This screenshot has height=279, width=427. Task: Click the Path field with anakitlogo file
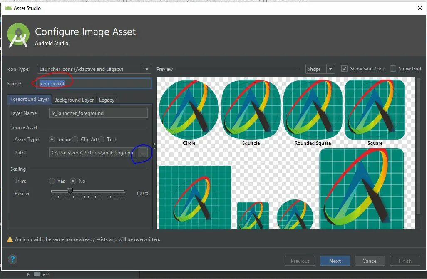(x=92, y=153)
